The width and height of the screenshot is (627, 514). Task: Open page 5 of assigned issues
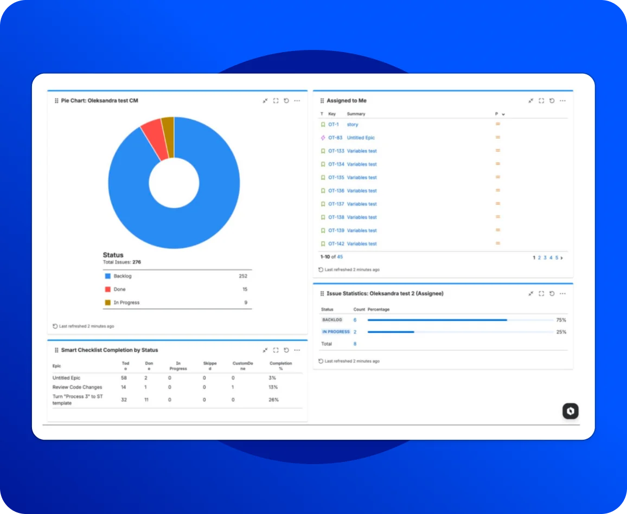tap(556, 258)
